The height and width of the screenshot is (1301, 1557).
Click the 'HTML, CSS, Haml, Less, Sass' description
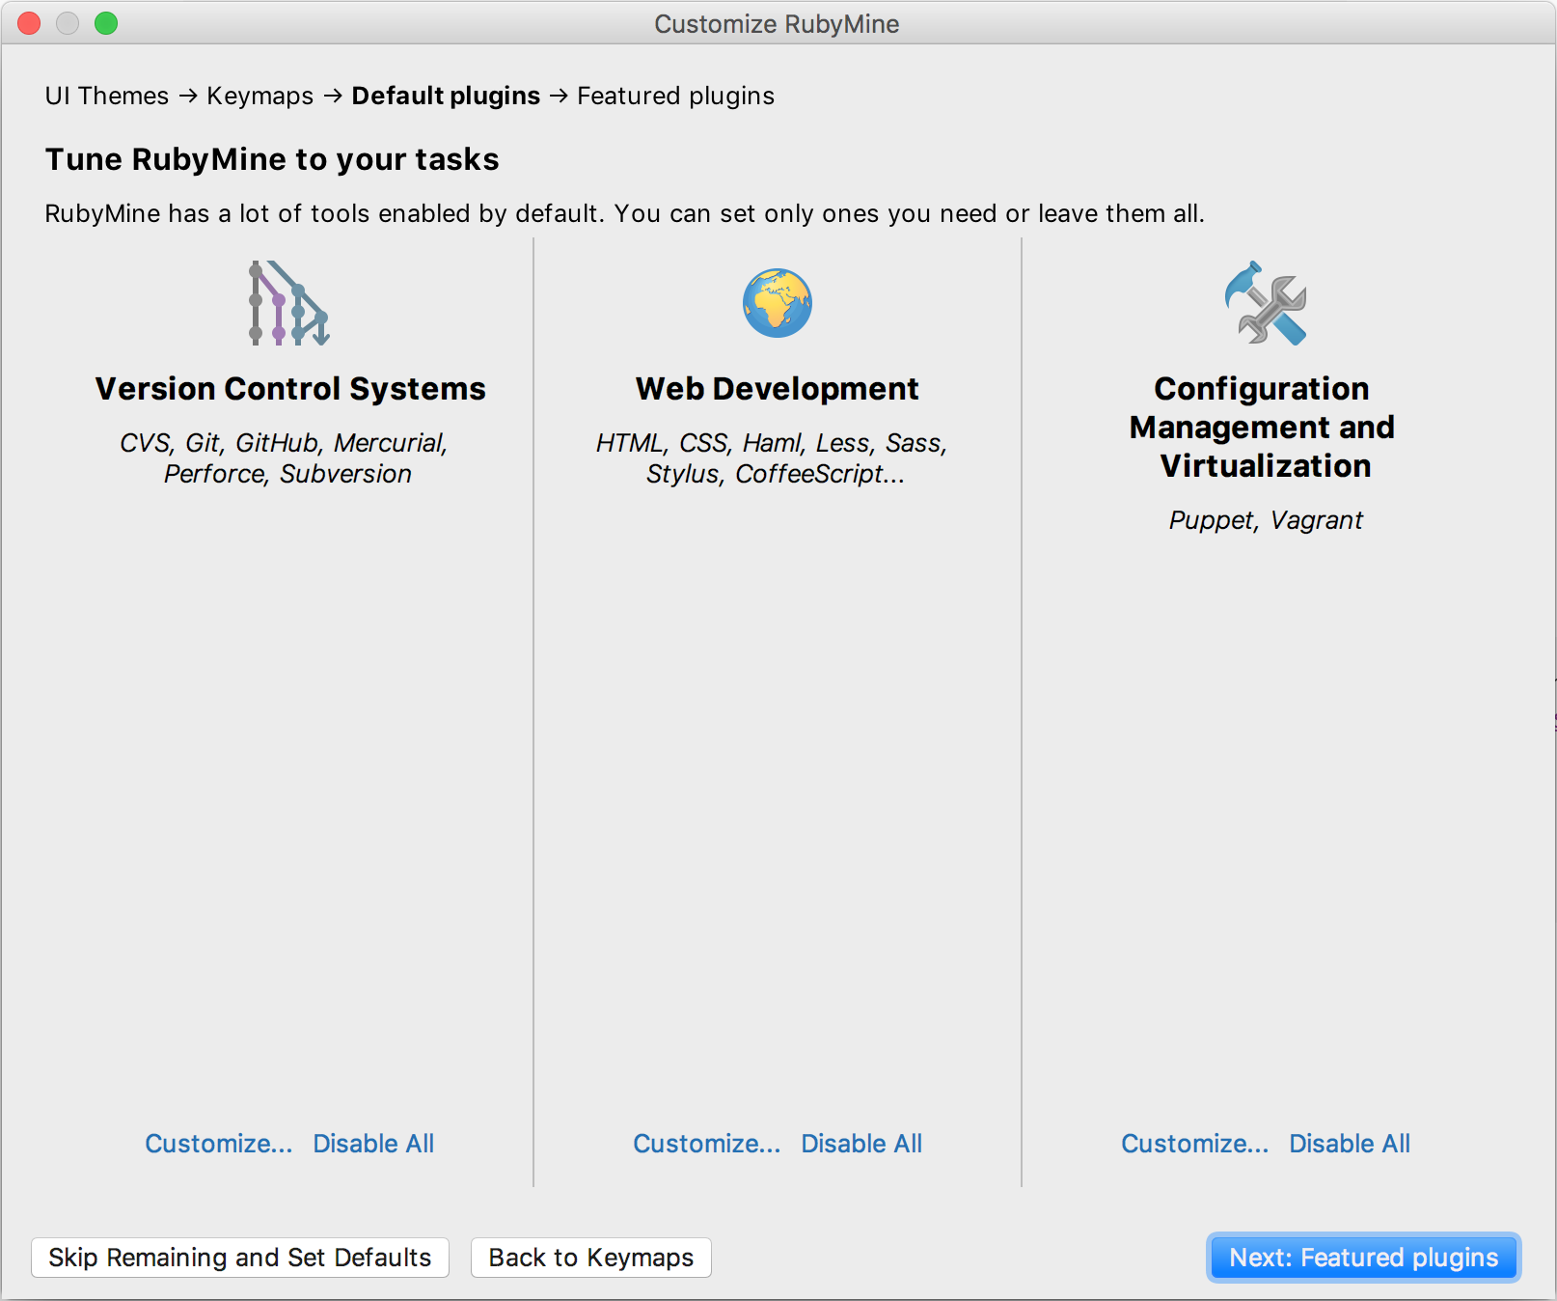click(773, 457)
